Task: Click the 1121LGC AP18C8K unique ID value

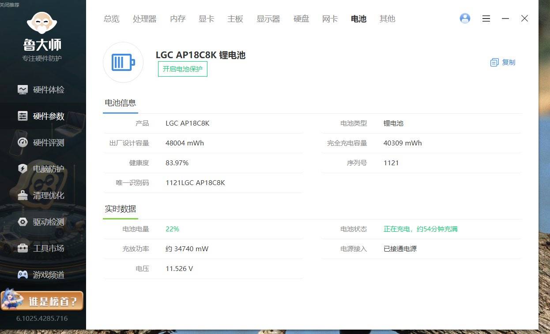Action: (195, 183)
